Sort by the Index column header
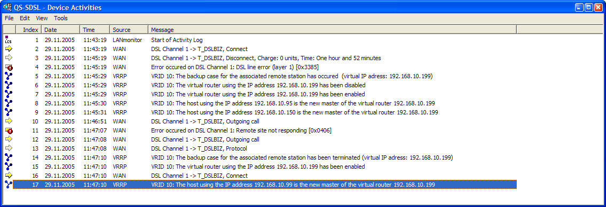Viewport: 606px width, 207px height. 29,30
